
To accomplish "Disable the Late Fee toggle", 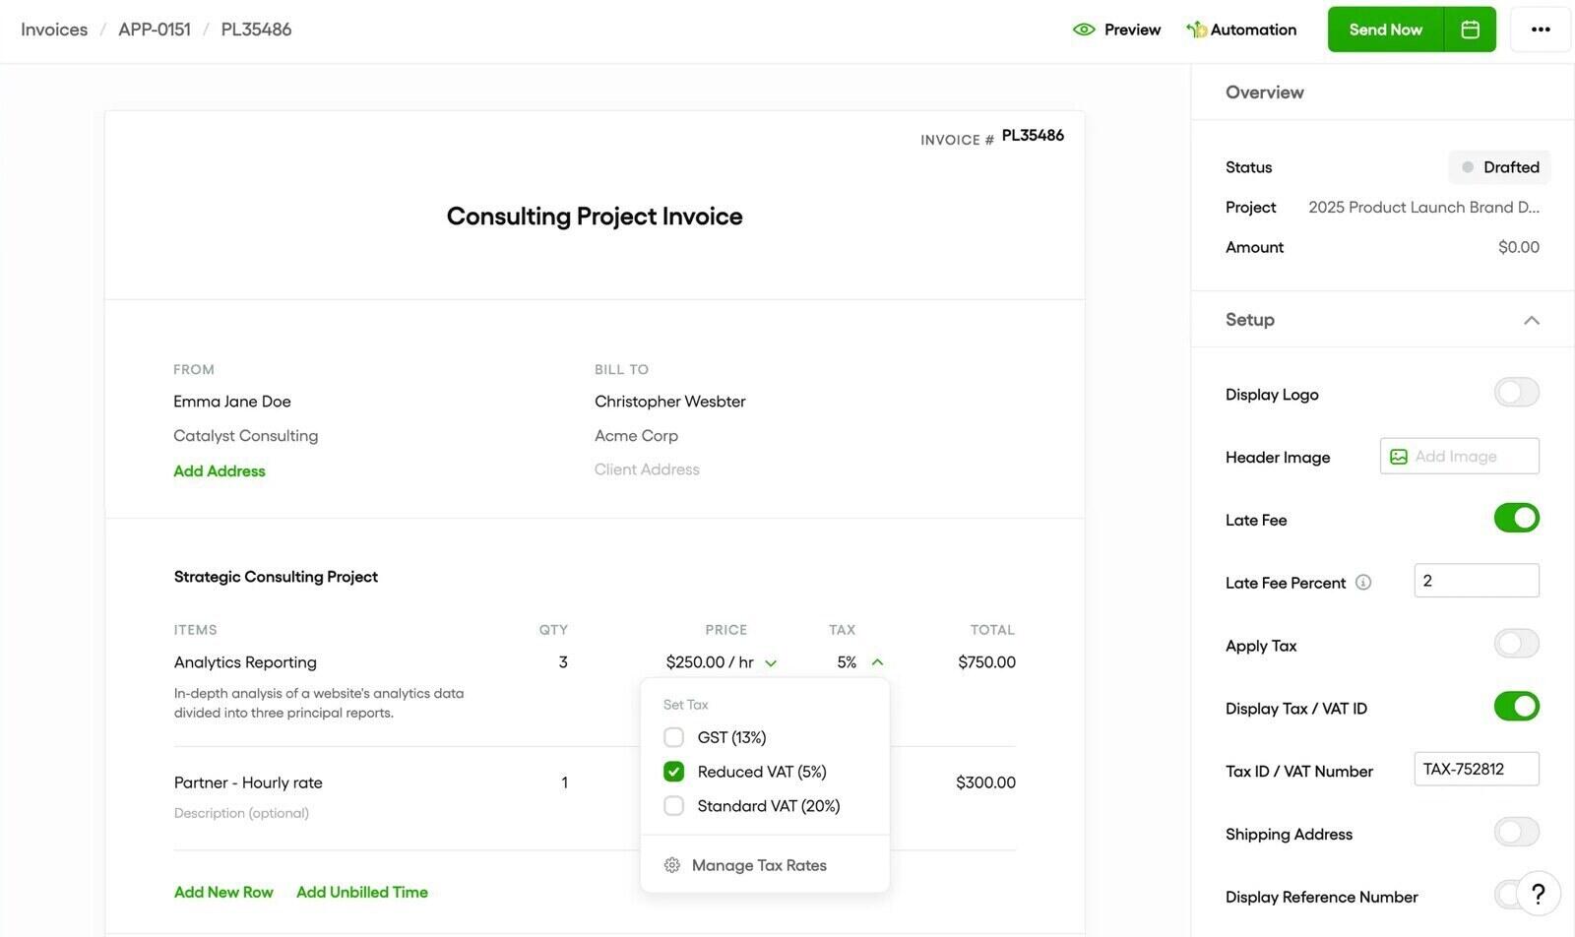I will coord(1516,518).
